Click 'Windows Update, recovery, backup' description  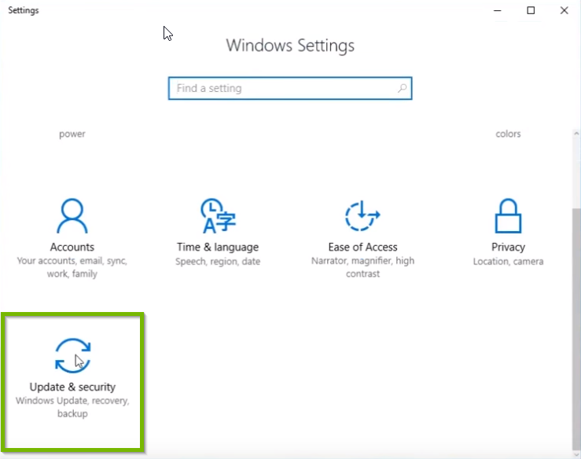72,407
